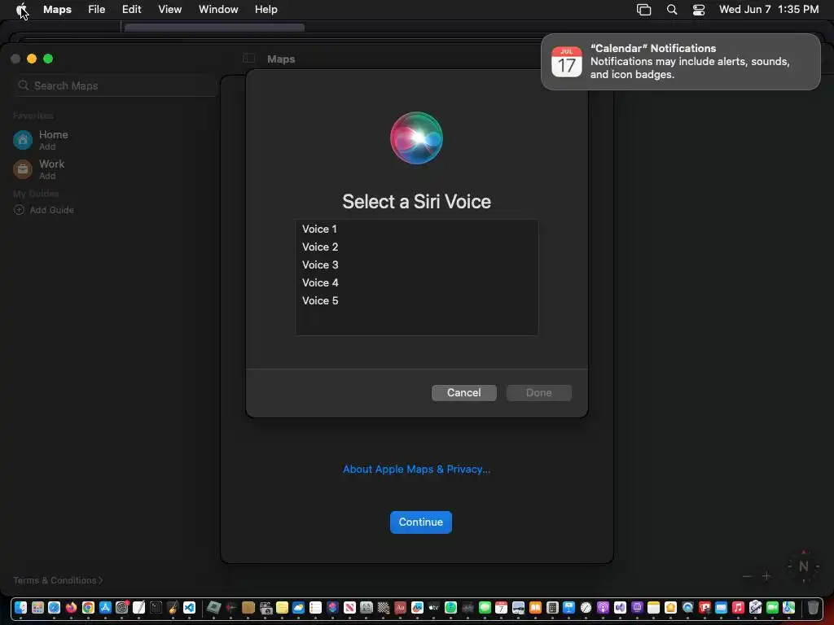Click the stacked-windows icon in the menu bar

[x=644, y=10]
